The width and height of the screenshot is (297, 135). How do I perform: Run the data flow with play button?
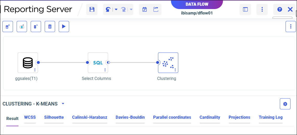[x=64, y=27]
